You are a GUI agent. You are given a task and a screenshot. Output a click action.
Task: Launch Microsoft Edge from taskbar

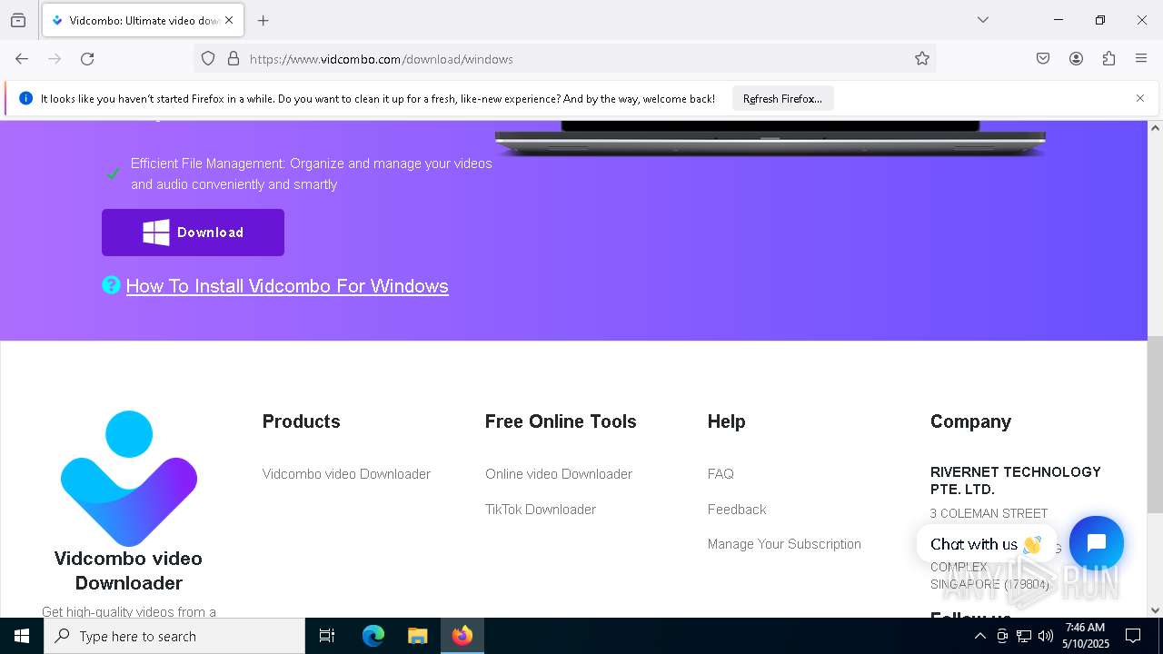tap(373, 636)
